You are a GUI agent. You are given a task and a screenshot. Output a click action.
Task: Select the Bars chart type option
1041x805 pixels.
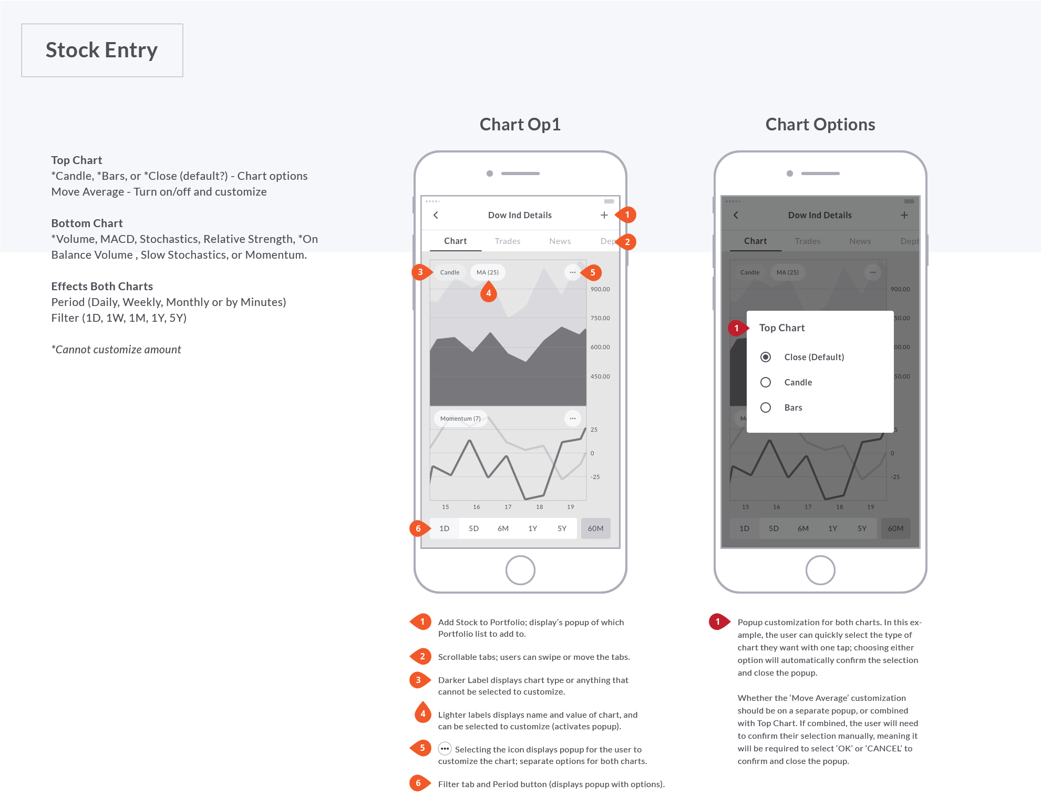pos(766,407)
